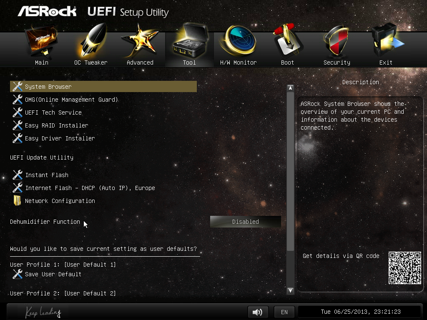Open the Exit tab label
427x320 pixels.
(x=386, y=62)
